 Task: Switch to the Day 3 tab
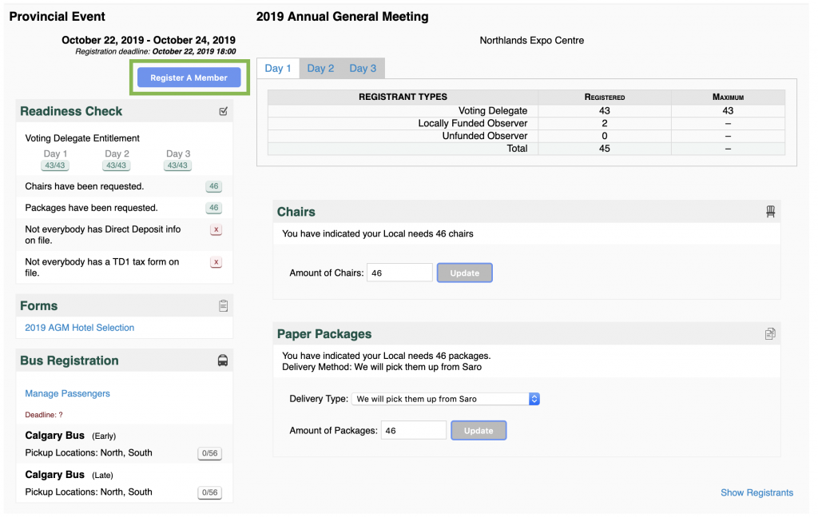[363, 68]
